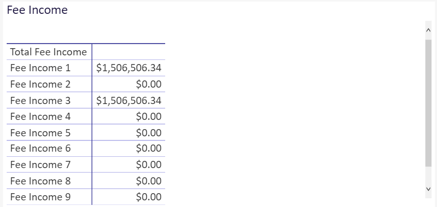
Task: Select the Fee Income 4 row label
Action: [x=41, y=116]
